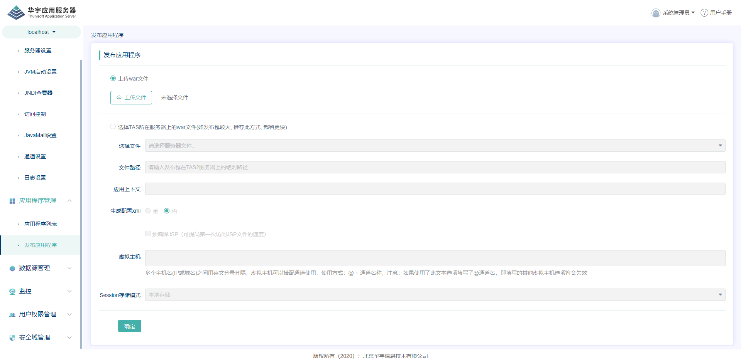
Task: Click the virtual host text field
Action: pyautogui.click(x=435, y=258)
